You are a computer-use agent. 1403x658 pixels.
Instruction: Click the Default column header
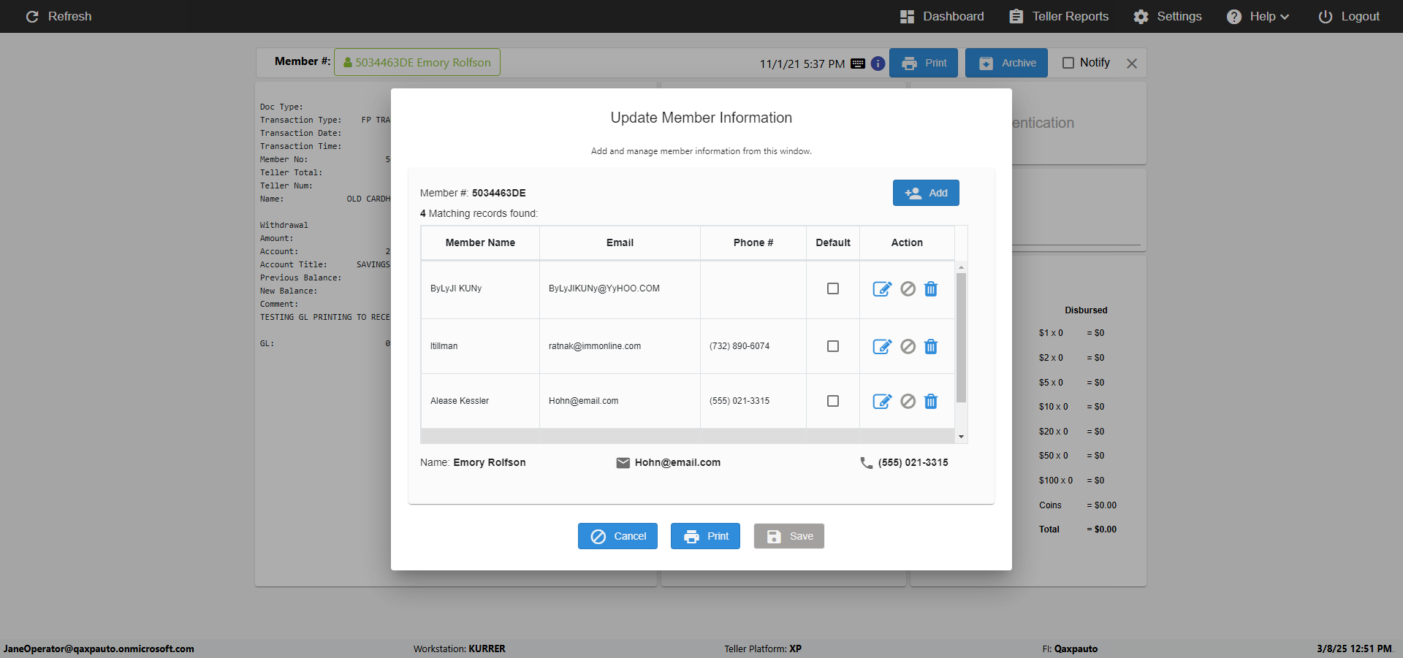[x=833, y=242]
